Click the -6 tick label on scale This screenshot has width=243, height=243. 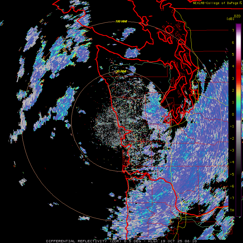point(232,186)
